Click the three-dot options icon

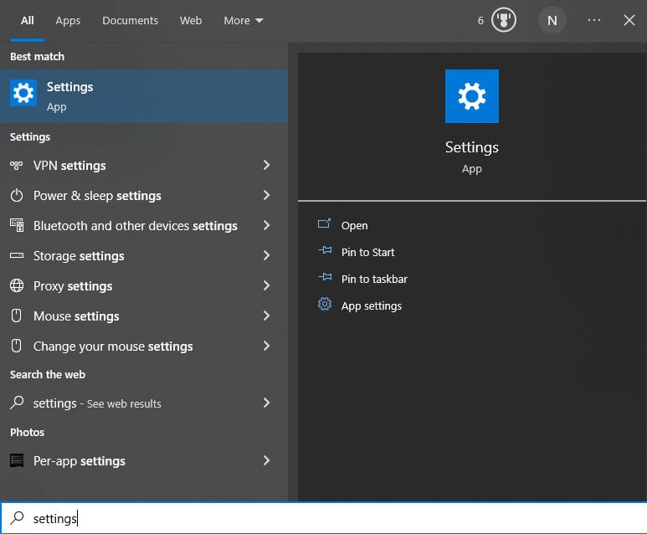pyautogui.click(x=594, y=20)
